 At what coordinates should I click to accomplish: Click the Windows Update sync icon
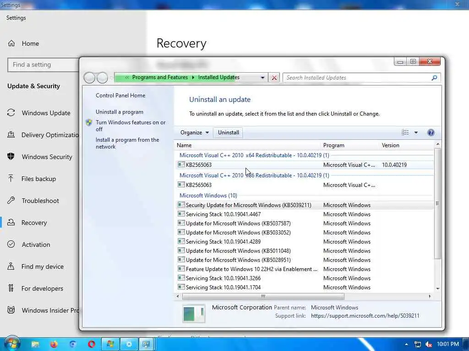click(x=11, y=113)
